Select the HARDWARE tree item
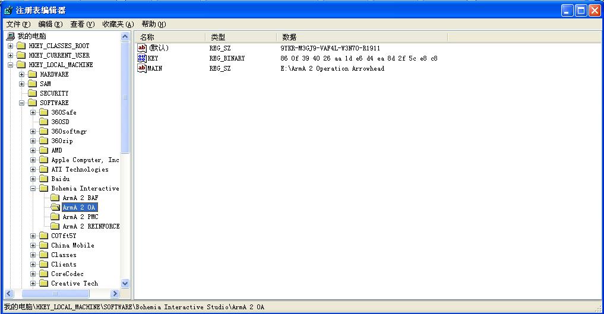Viewport: 604px width, 314px height. 54,74
